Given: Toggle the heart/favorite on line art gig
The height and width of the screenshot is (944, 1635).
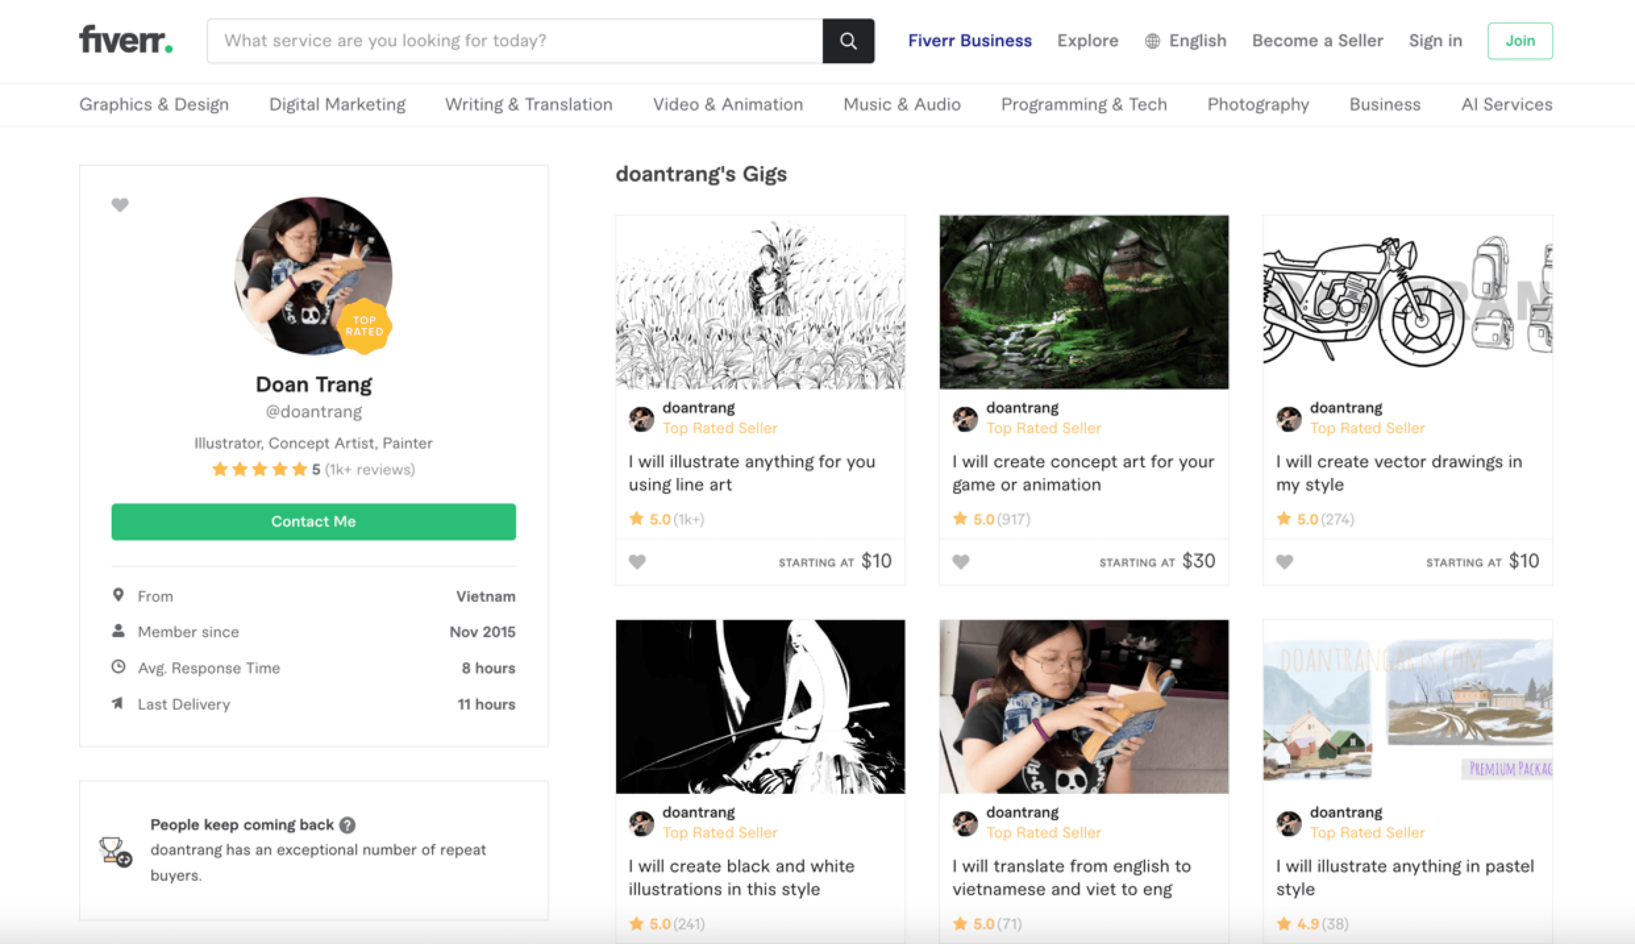Looking at the screenshot, I should [x=638, y=561].
